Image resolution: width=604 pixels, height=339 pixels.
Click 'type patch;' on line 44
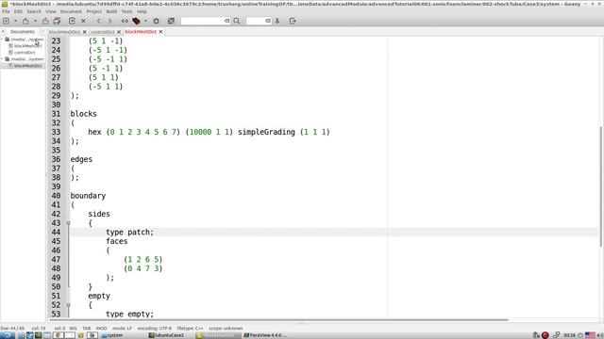point(130,233)
